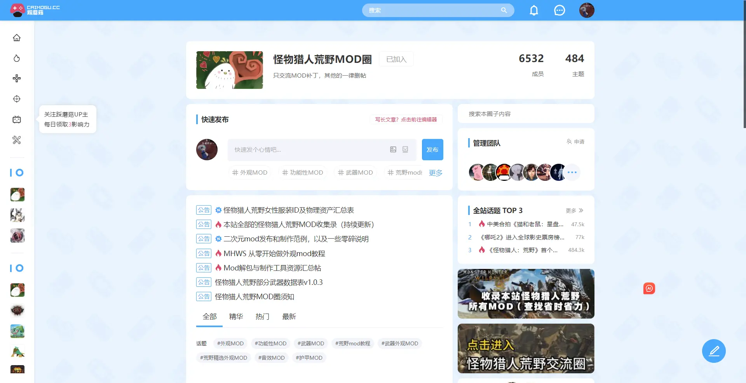
Task: Click the gamepad icon in left sidebar
Action: point(17,78)
